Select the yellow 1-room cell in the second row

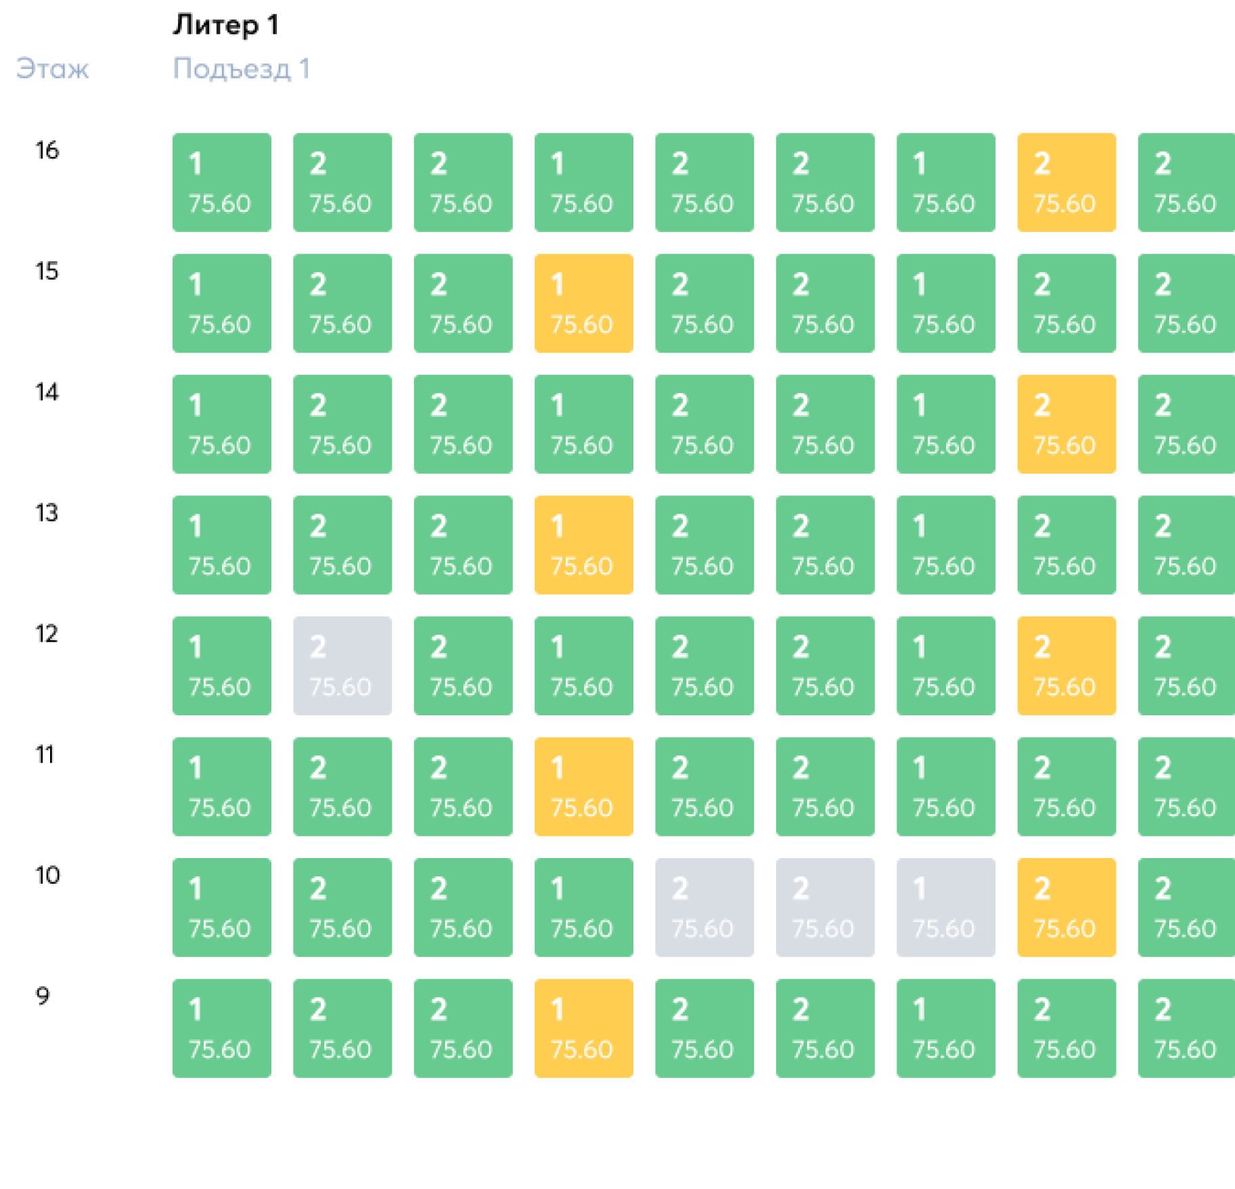pos(583,303)
